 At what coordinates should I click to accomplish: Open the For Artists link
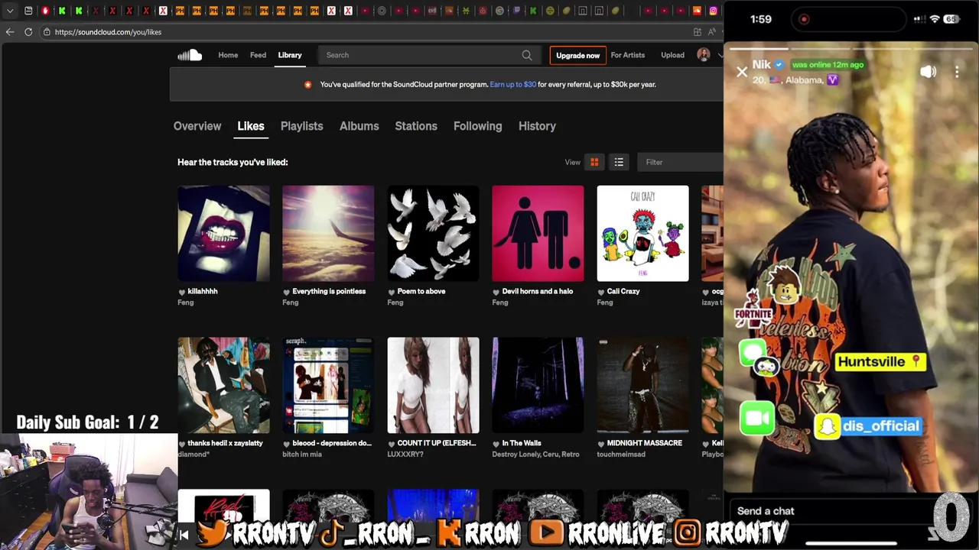[x=627, y=55]
